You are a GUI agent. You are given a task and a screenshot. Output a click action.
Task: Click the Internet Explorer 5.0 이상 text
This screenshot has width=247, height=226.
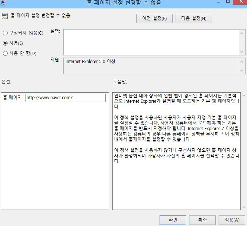click(90, 62)
